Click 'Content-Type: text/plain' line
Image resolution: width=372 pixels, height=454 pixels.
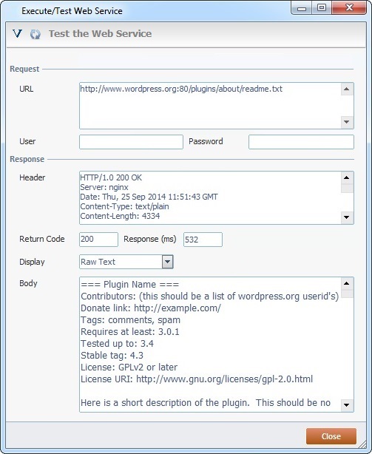(124, 206)
